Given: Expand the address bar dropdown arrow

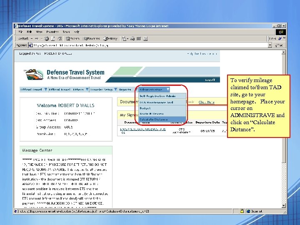Looking at the screenshot, I should point(270,45).
